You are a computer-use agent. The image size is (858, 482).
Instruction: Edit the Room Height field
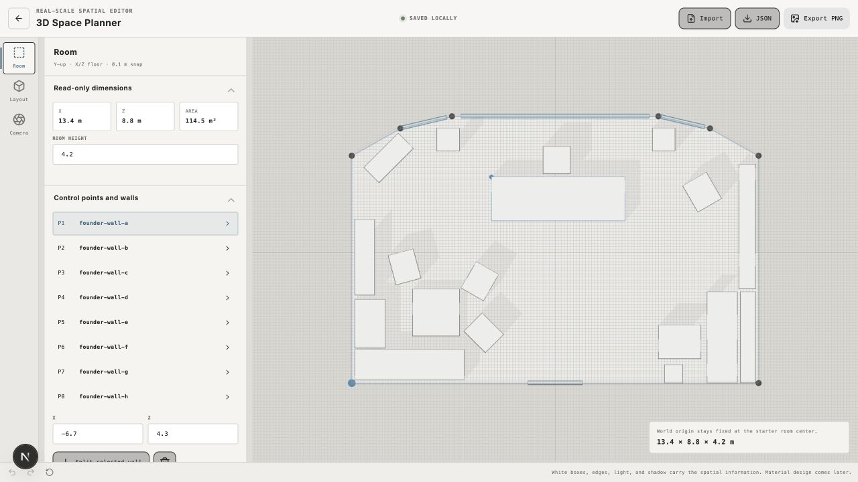pyautogui.click(x=145, y=154)
